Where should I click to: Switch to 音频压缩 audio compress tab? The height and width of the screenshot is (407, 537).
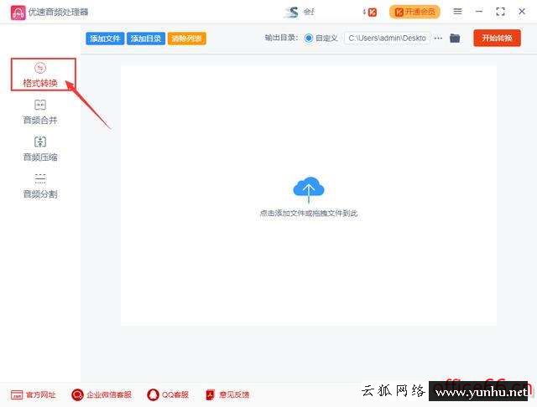40,149
